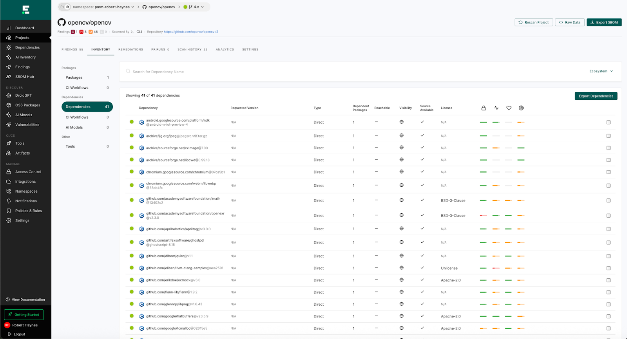
Task: Switch to the PR Runs tab
Action: tap(160, 50)
